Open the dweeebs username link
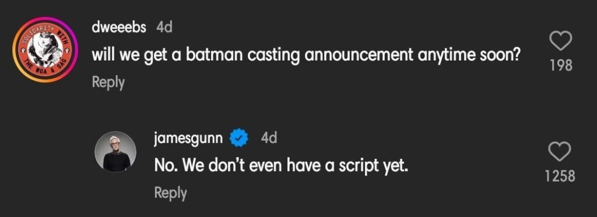The width and height of the screenshot is (597, 217). pos(119,27)
